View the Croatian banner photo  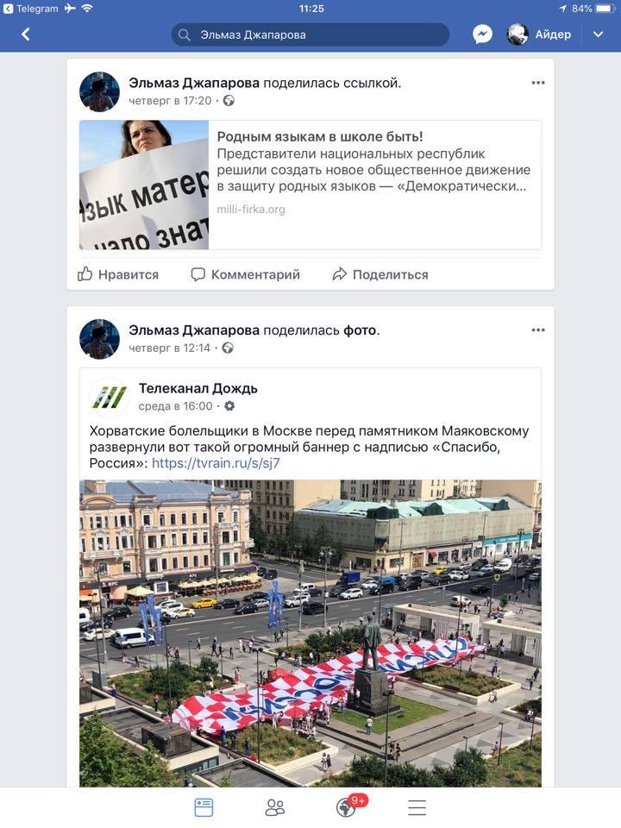310,633
